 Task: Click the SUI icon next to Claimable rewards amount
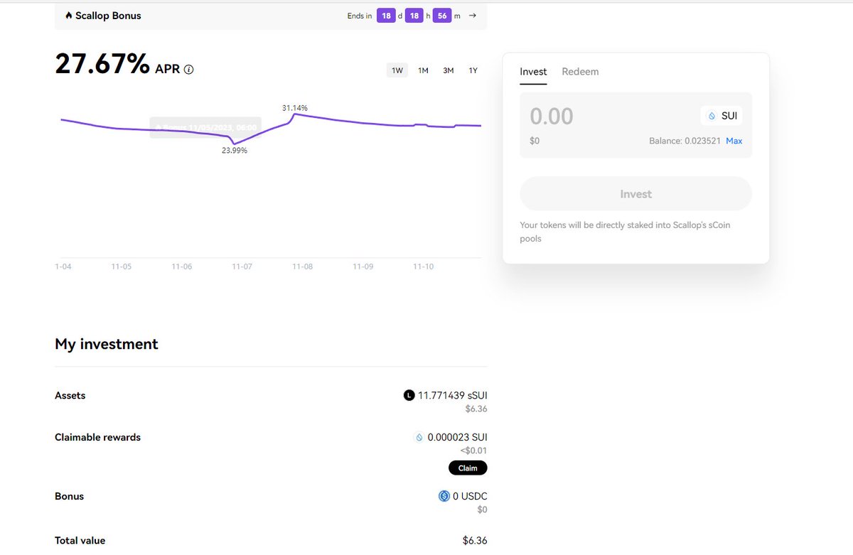[419, 438]
